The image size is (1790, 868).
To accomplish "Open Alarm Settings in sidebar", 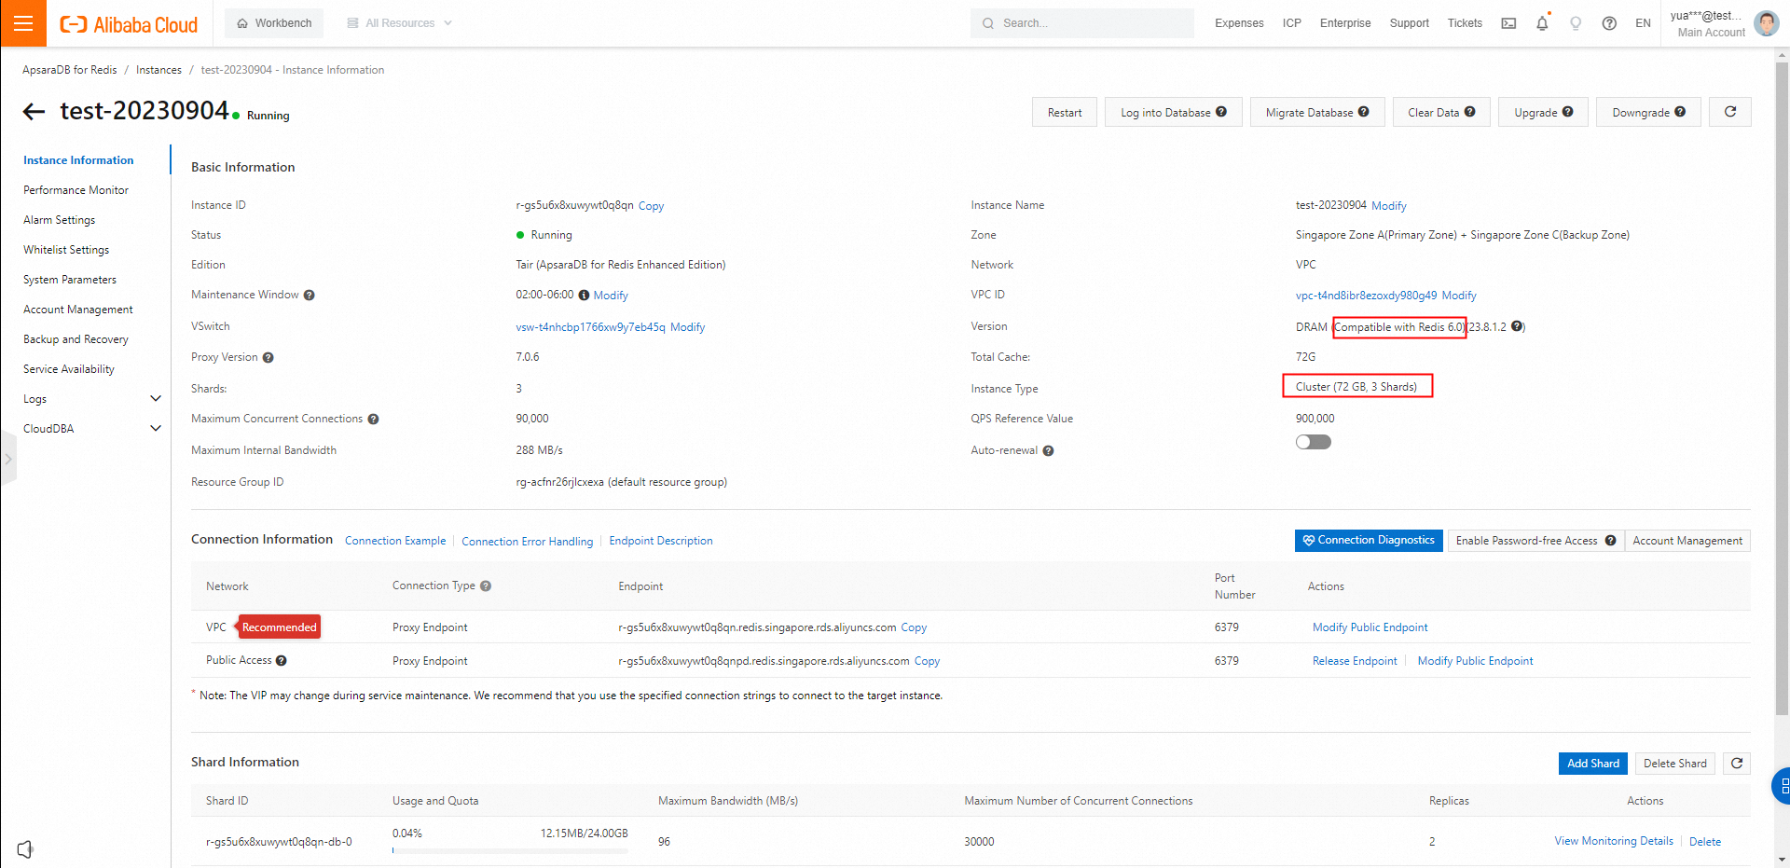I will click(x=59, y=220).
